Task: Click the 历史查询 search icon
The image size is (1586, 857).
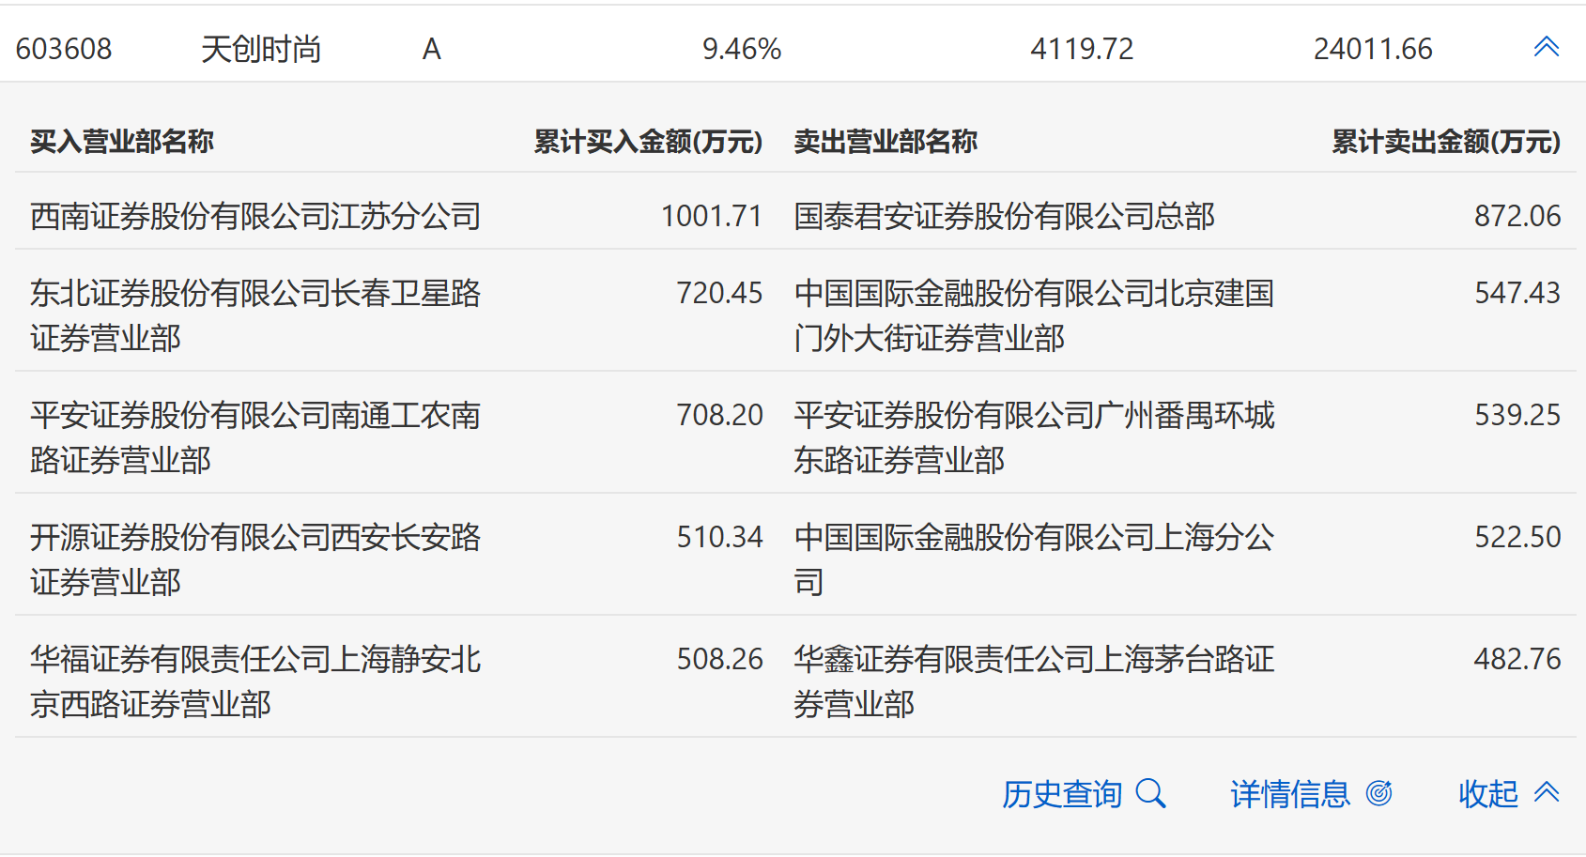Action: click(x=1150, y=794)
